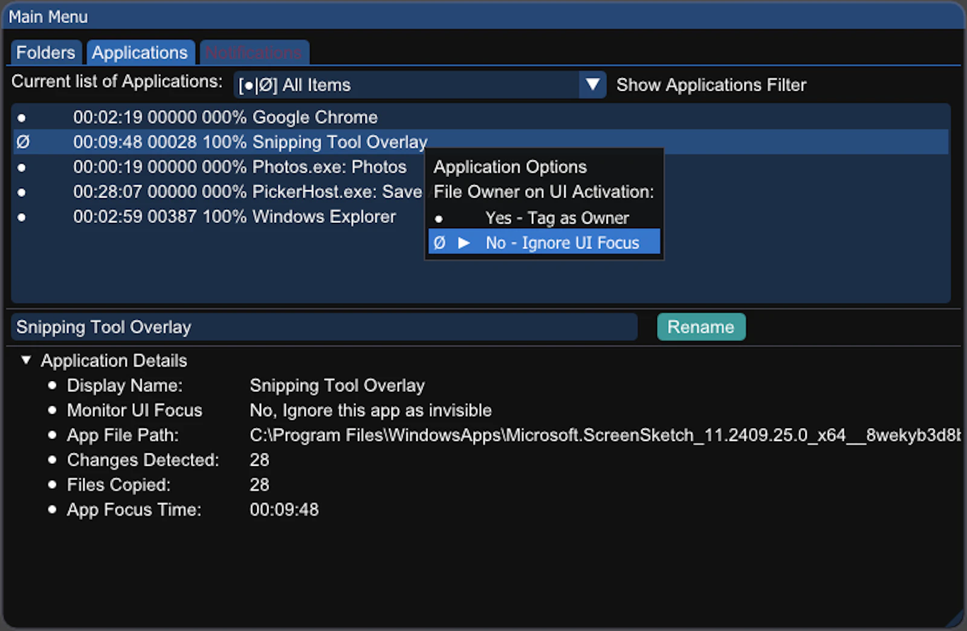This screenshot has height=631, width=967.
Task: Collapse the Application Details section
Action: click(26, 360)
